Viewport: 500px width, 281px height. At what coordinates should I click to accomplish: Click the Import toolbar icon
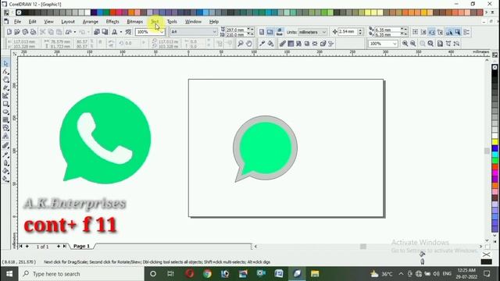(97, 32)
